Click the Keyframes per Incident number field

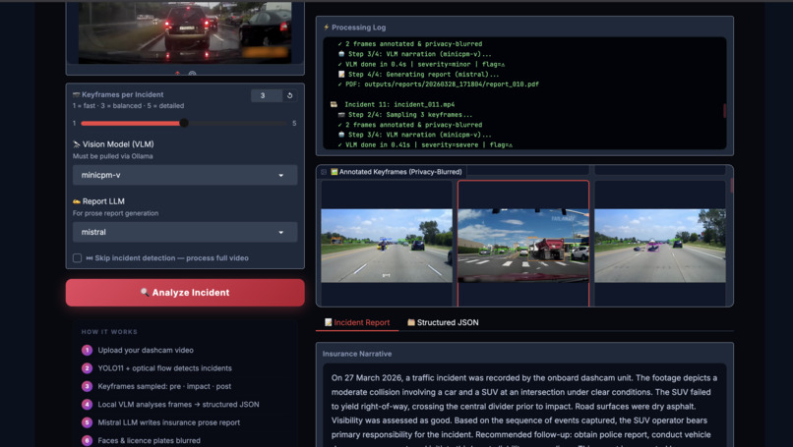pos(267,95)
